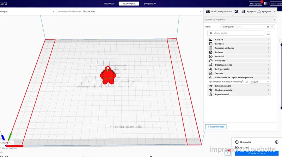Collapse the print settings summary chevron
The width and height of the screenshot is (282, 157).
[274, 11]
